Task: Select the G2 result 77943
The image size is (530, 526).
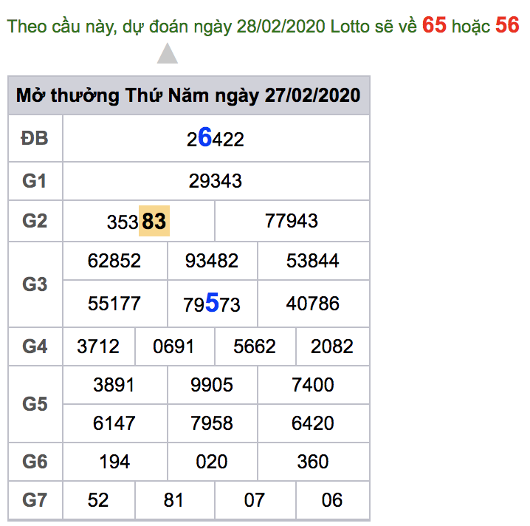Action: coord(292,220)
